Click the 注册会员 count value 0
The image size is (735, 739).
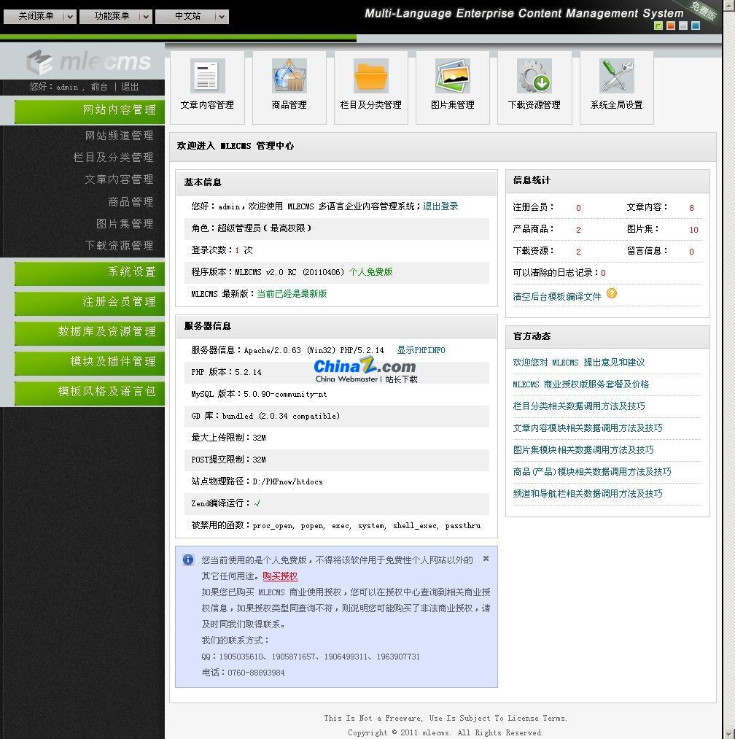[x=578, y=208]
